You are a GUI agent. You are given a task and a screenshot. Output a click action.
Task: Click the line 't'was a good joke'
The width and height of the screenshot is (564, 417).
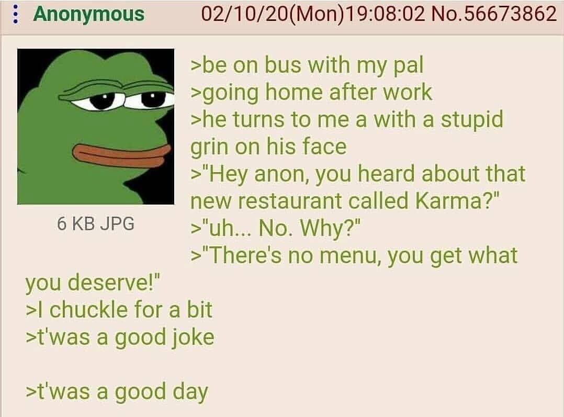click(120, 337)
